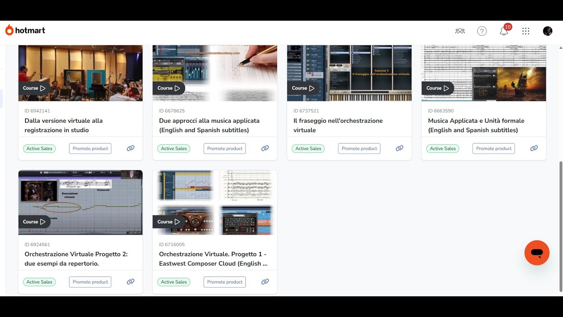Click Course play badge on Il fraseggio card
Image resolution: width=563 pixels, height=317 pixels.
303,88
